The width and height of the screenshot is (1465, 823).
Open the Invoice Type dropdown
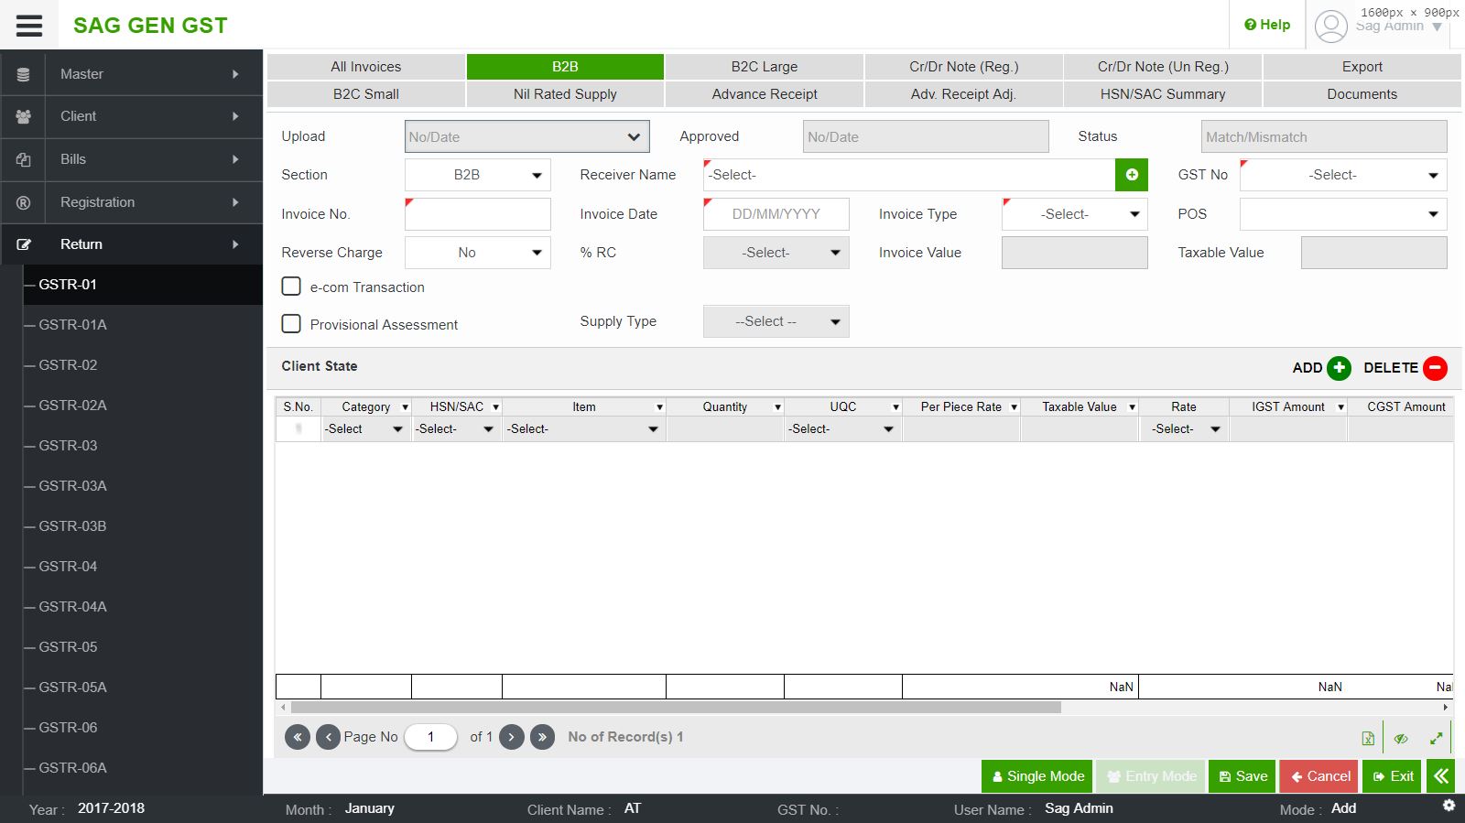(x=1075, y=214)
